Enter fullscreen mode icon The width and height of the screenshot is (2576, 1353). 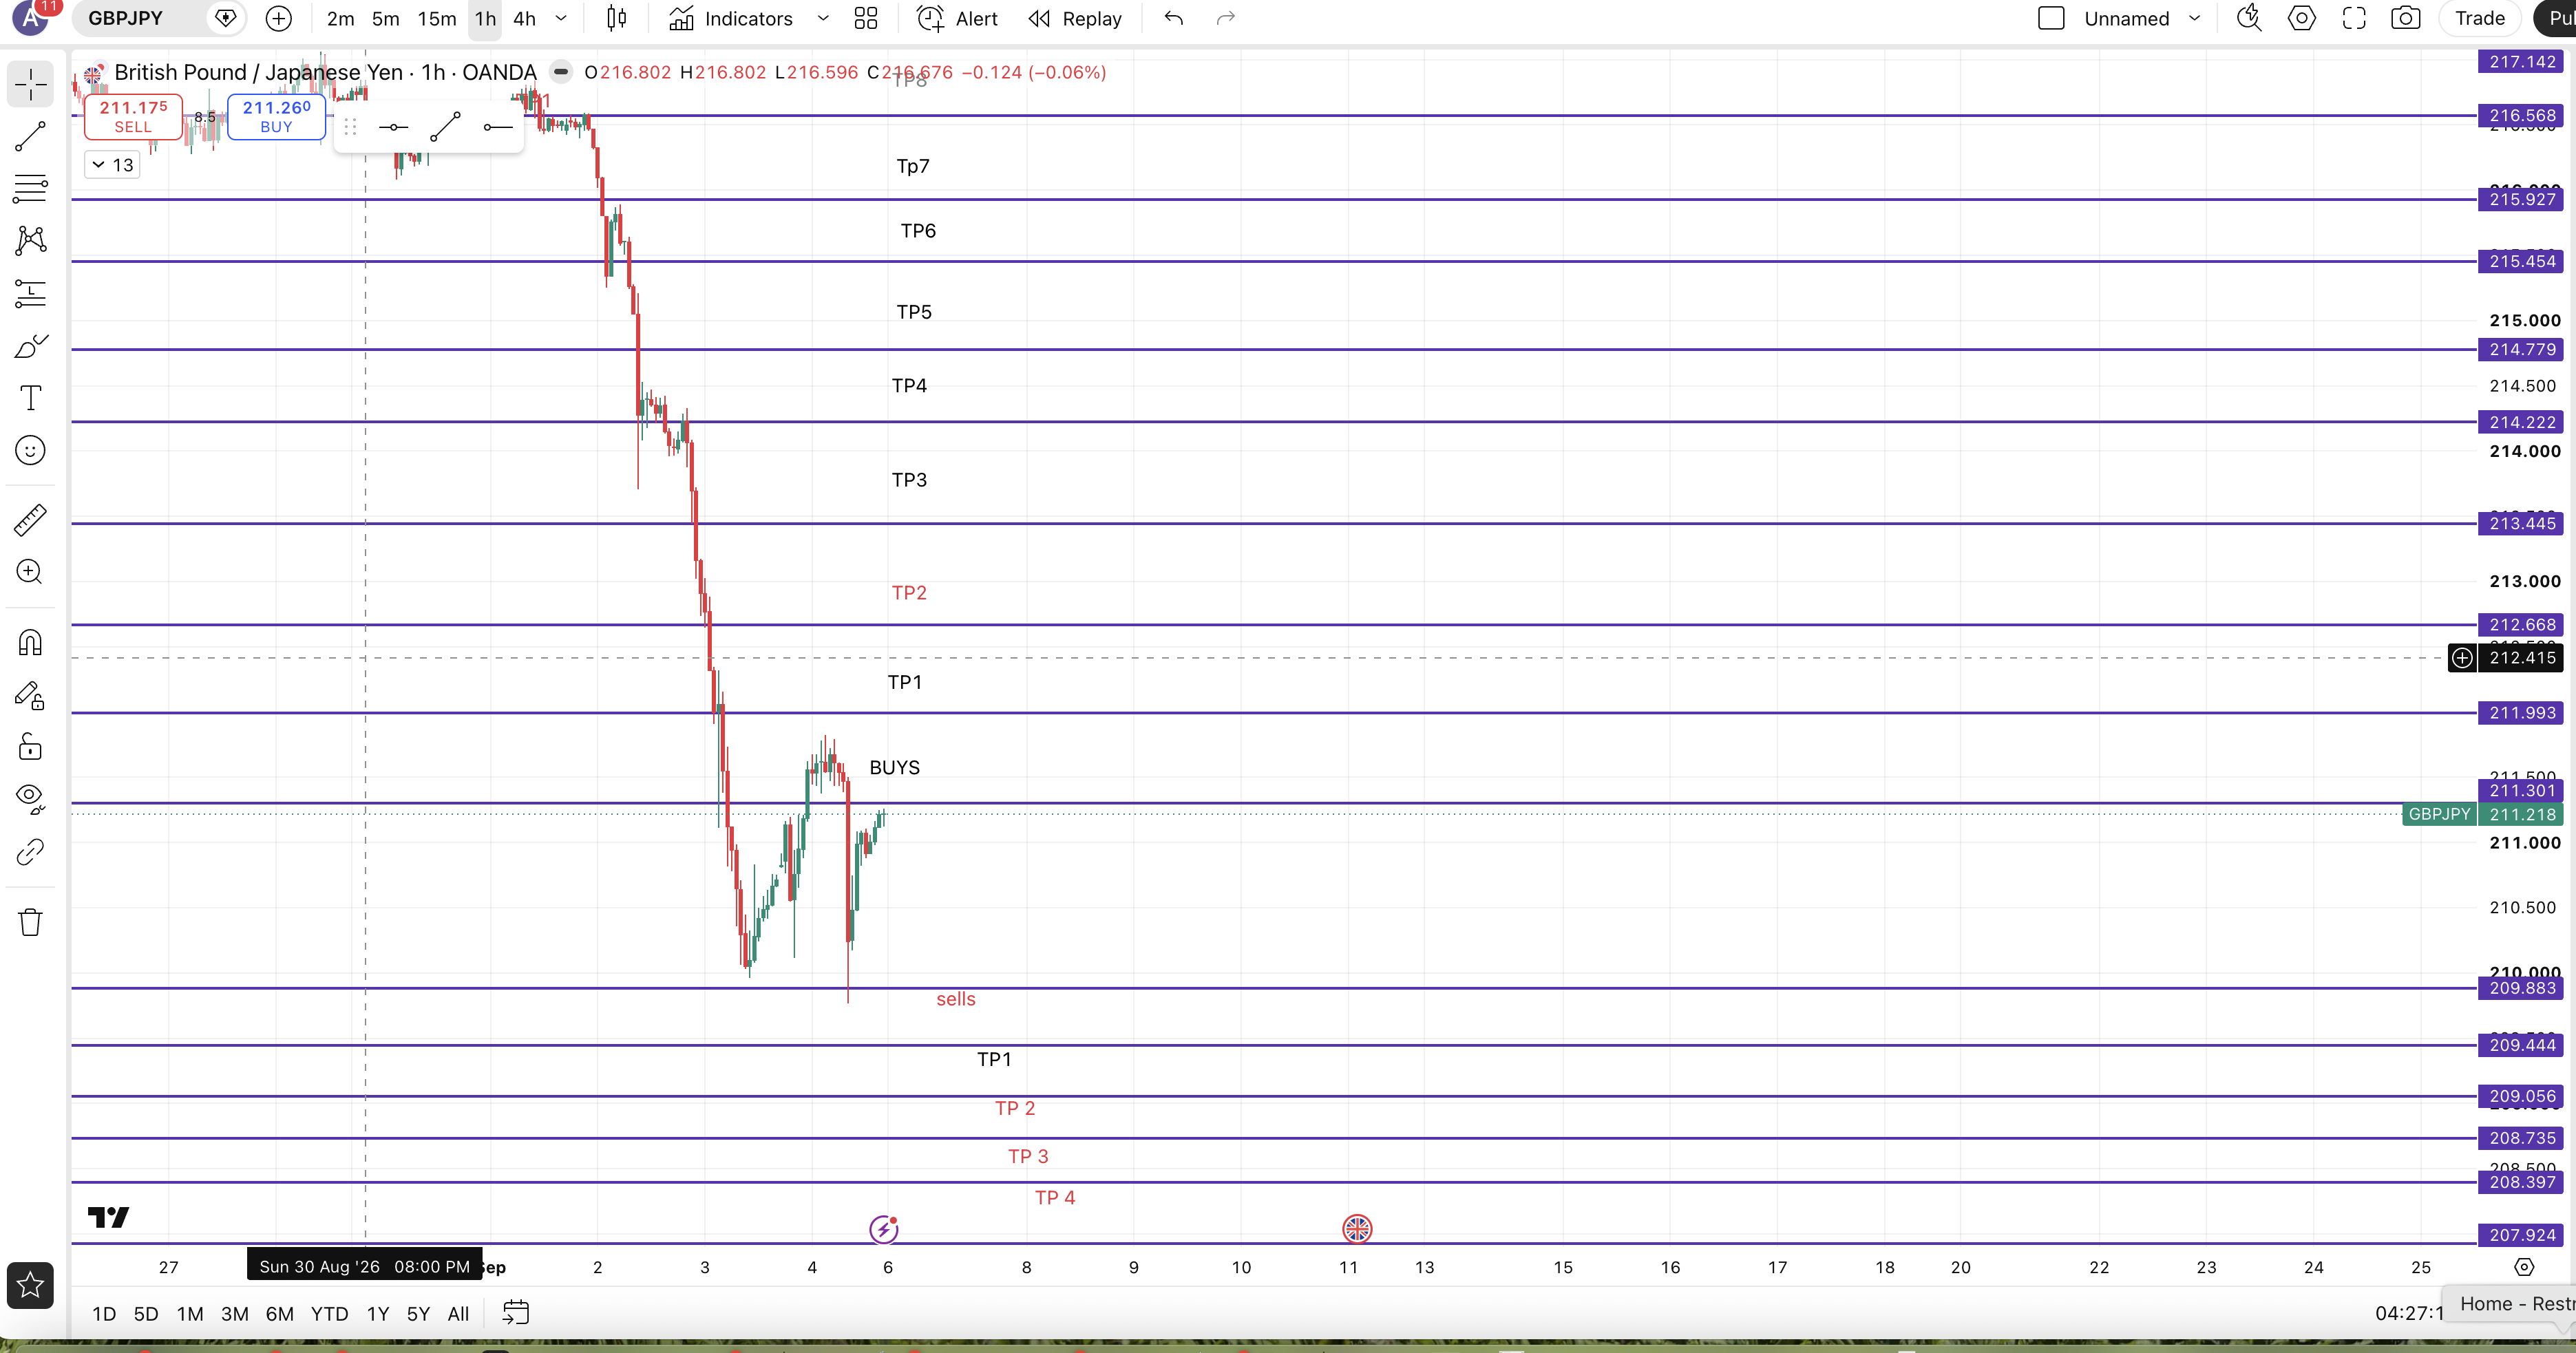(2354, 18)
